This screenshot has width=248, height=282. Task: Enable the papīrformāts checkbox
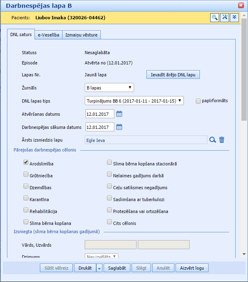click(x=198, y=101)
